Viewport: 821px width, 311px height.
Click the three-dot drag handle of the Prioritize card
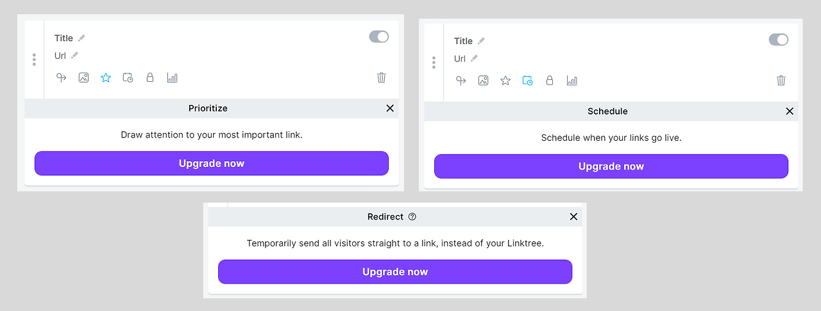click(x=34, y=60)
